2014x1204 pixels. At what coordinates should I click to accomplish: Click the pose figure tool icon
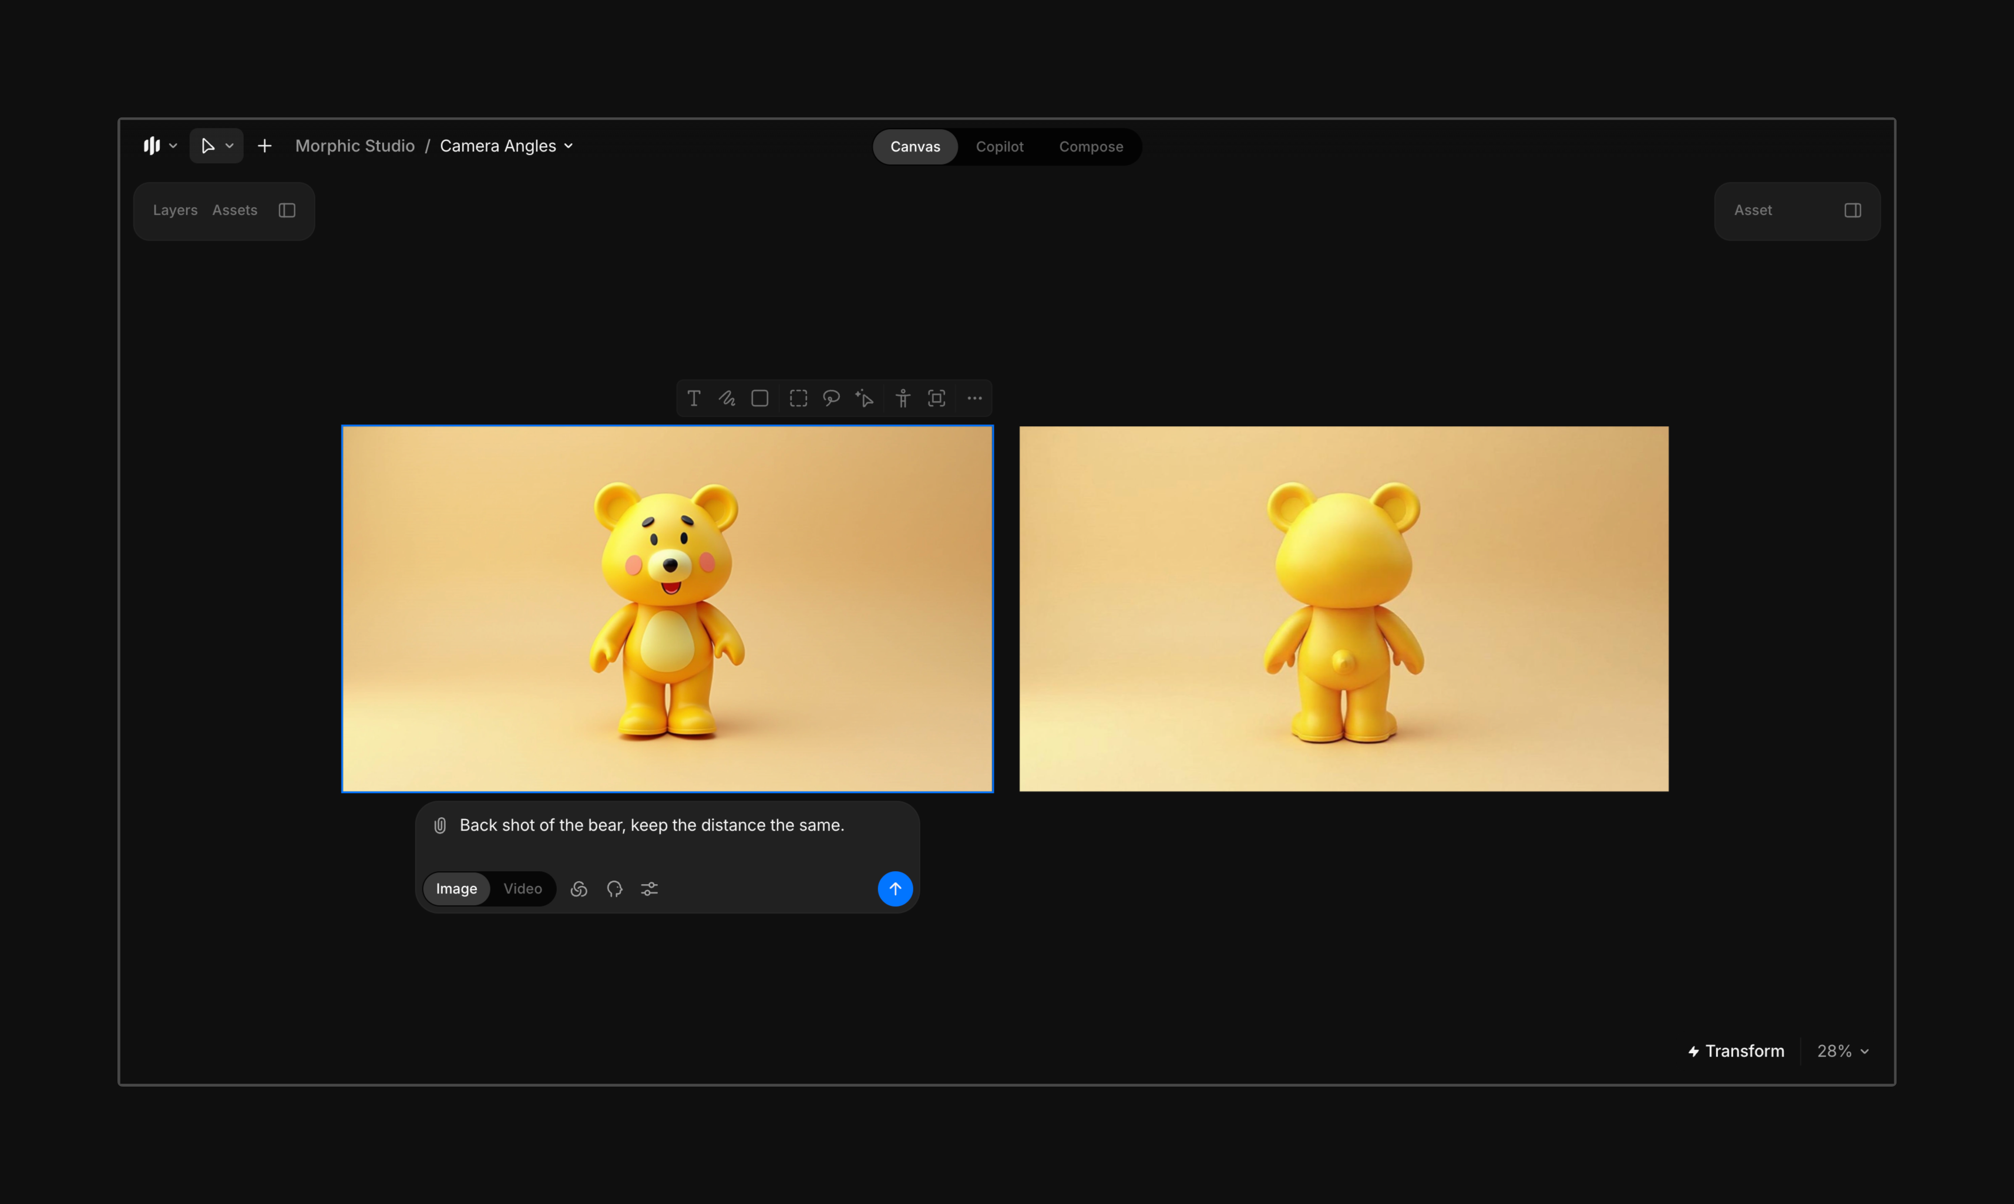click(903, 399)
